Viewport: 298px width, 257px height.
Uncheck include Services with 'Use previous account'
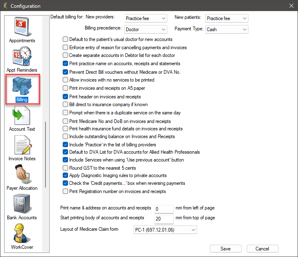click(65, 160)
